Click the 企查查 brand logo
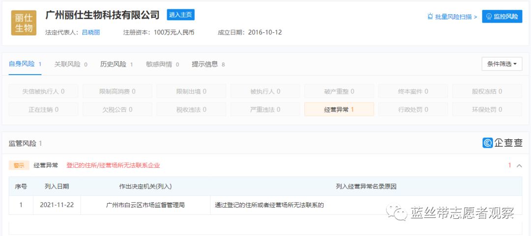Screen dimensions: 531x236 point(502,143)
